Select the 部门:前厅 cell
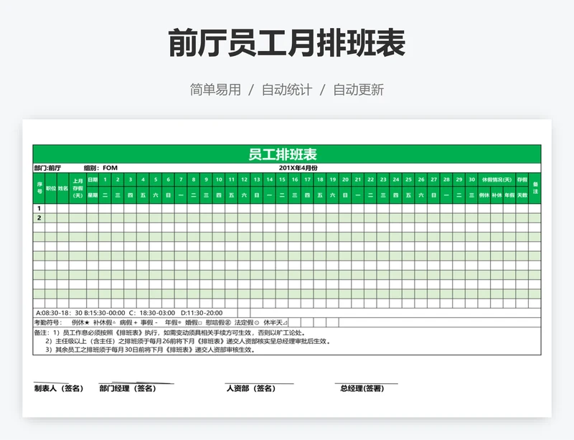This screenshot has width=574, height=440. tap(47, 168)
